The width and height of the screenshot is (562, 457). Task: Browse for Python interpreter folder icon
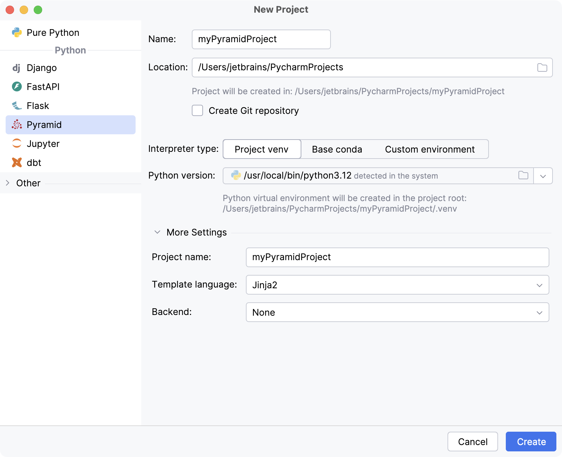pos(523,175)
